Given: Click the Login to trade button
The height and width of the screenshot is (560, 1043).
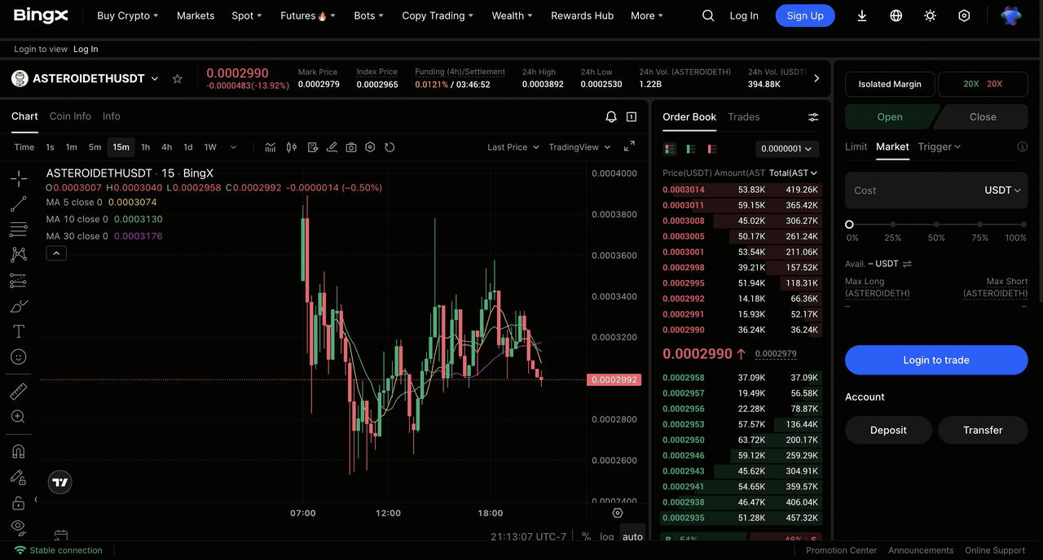Looking at the screenshot, I should (x=935, y=360).
